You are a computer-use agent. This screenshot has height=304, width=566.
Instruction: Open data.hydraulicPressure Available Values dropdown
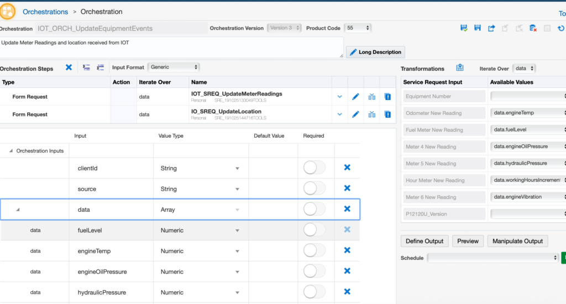click(528, 163)
